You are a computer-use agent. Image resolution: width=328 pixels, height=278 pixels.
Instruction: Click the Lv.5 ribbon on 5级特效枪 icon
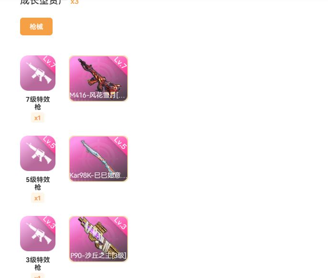(x=49, y=142)
